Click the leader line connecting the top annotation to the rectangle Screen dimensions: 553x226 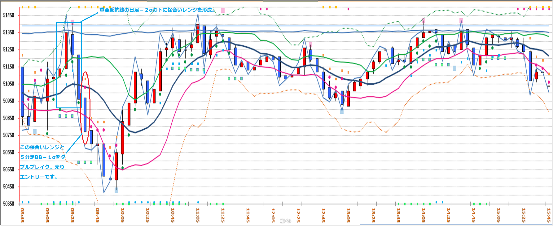[89, 18]
